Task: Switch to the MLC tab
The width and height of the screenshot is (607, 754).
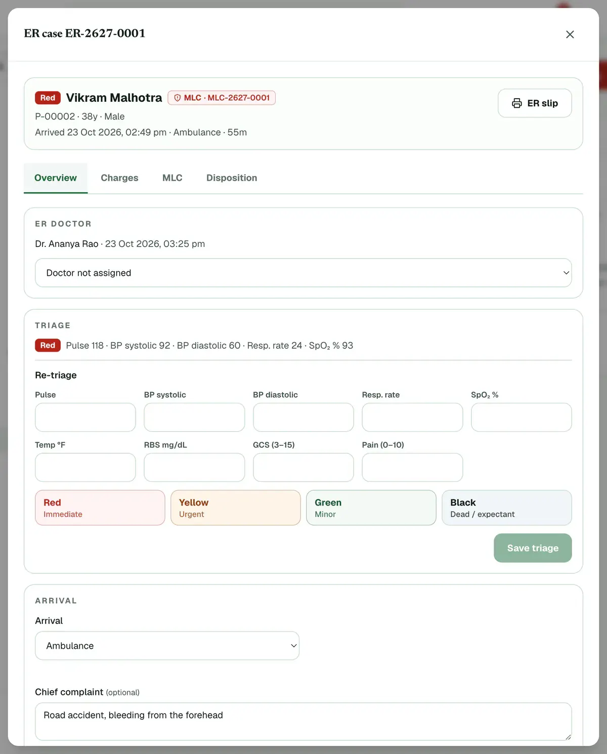Action: tap(172, 178)
